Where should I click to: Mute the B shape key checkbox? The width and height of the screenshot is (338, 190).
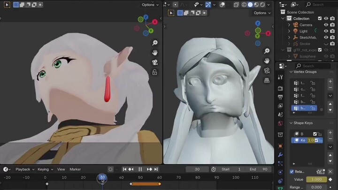[315, 134]
